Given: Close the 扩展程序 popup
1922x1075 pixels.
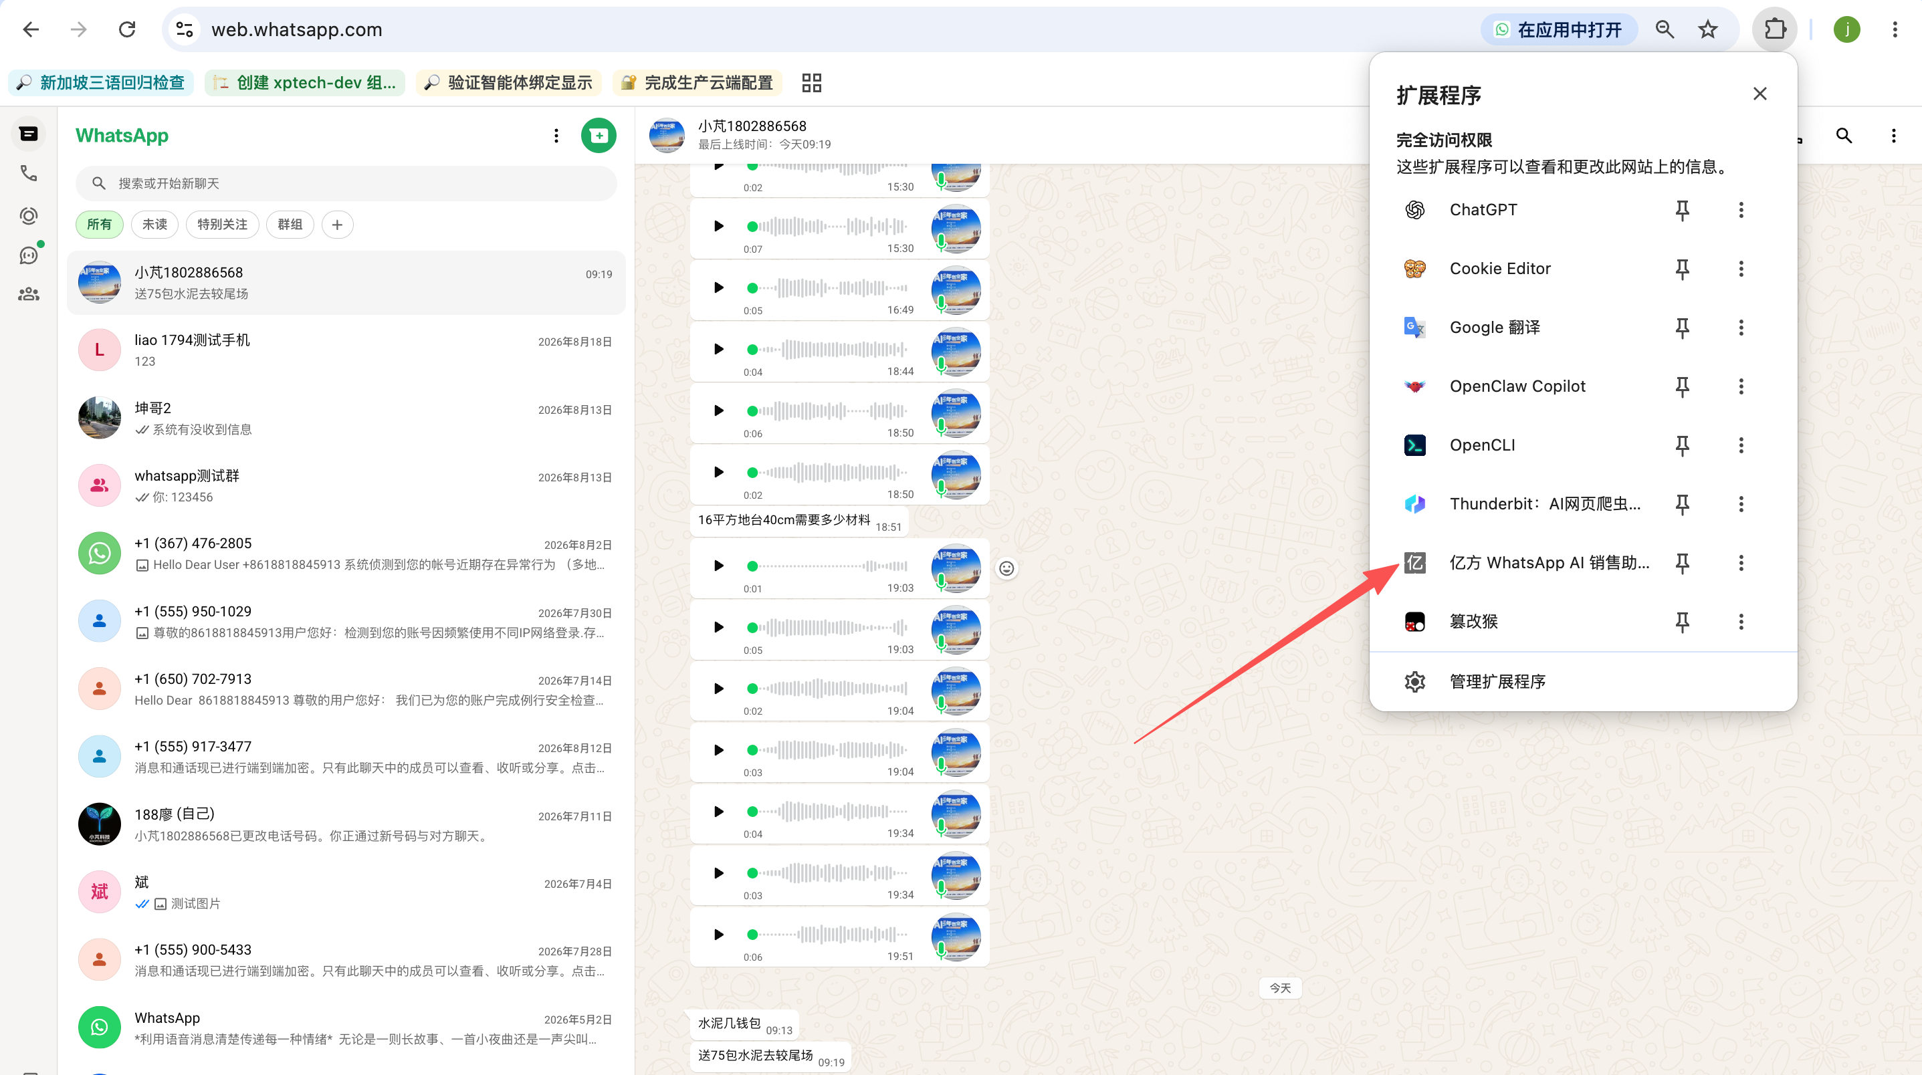Looking at the screenshot, I should click(x=1759, y=94).
